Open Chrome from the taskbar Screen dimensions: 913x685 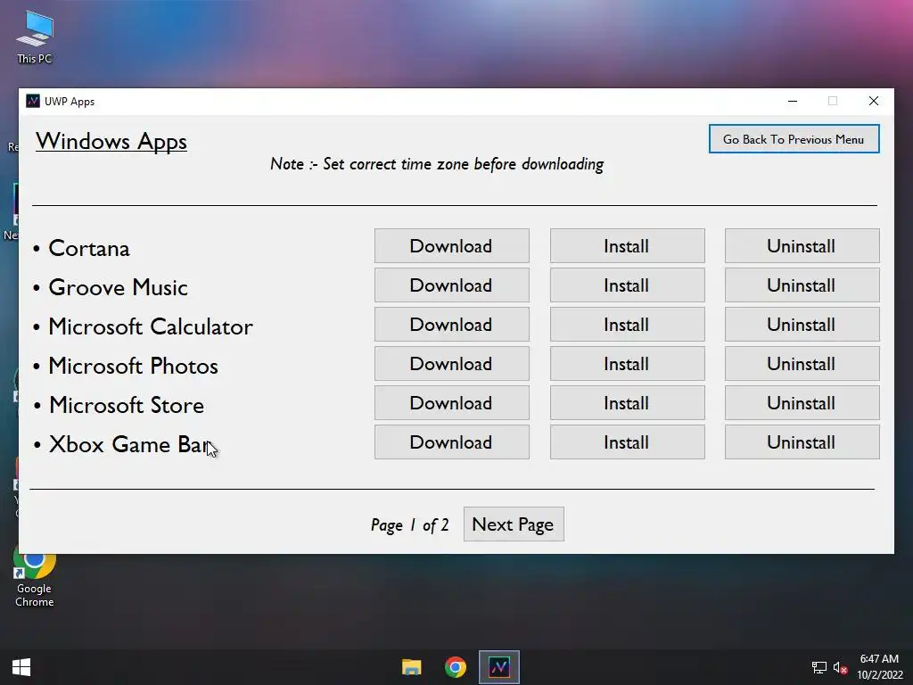[456, 667]
